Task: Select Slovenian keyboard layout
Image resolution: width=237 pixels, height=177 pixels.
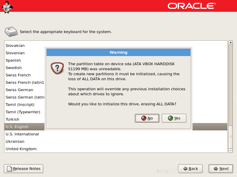Action: (x=25, y=53)
